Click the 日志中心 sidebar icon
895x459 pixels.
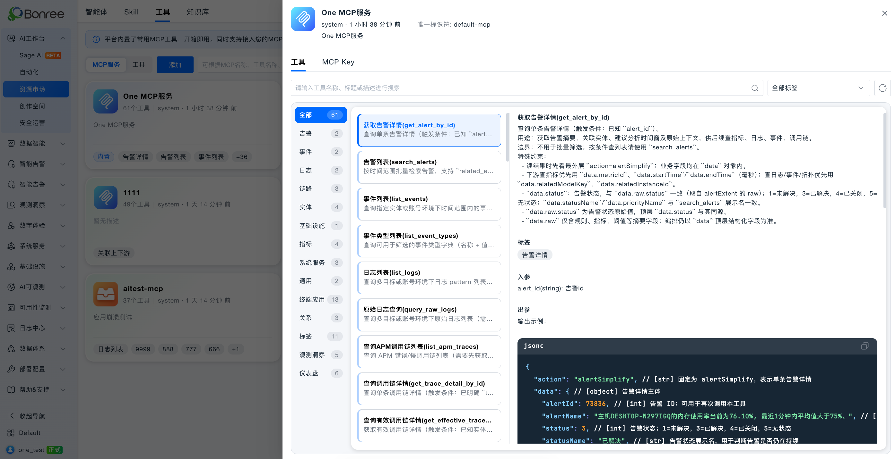(11, 328)
